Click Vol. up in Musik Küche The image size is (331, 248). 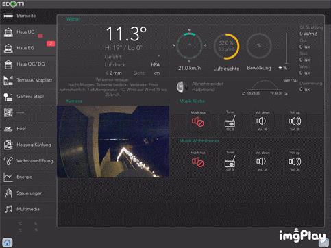pyautogui.click(x=295, y=121)
